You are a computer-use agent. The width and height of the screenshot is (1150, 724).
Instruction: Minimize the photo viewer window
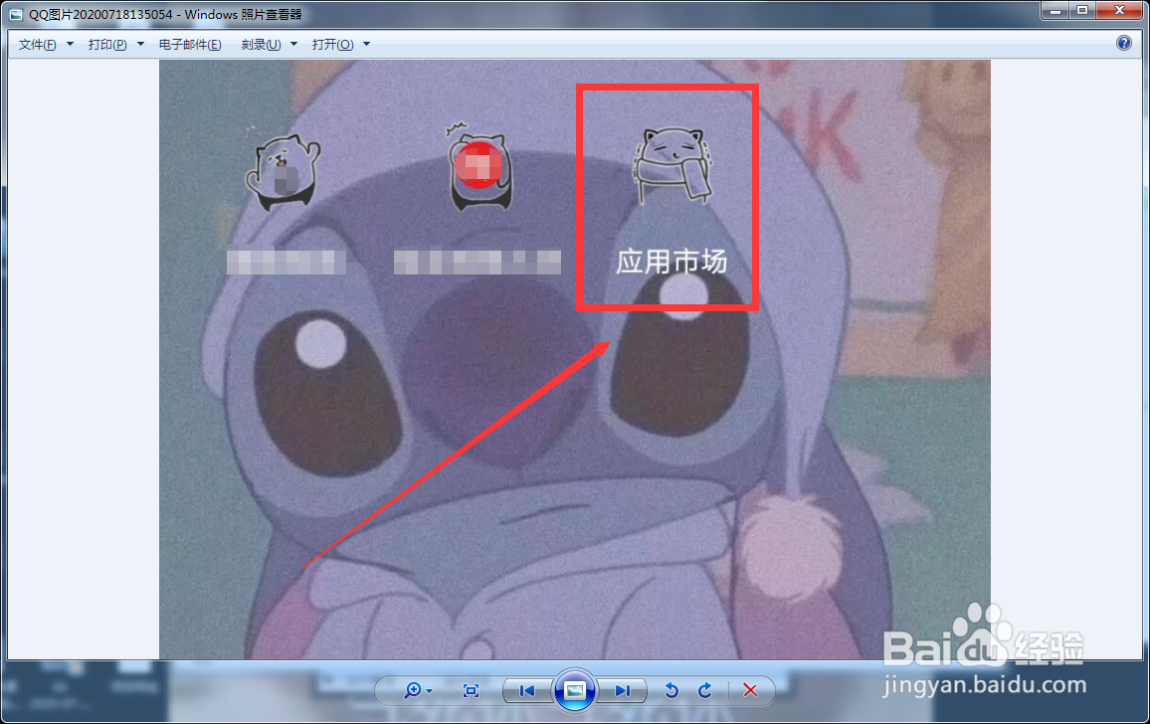[1054, 10]
